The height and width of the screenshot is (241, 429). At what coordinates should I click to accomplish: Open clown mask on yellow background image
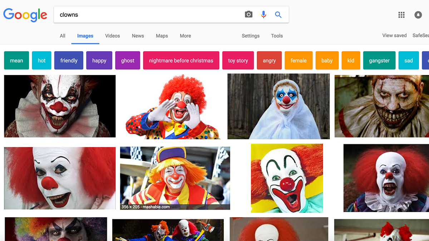click(x=287, y=178)
